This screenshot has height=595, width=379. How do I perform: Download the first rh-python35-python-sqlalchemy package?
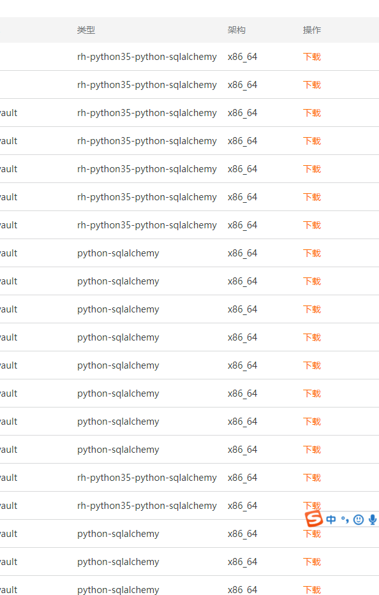click(311, 56)
